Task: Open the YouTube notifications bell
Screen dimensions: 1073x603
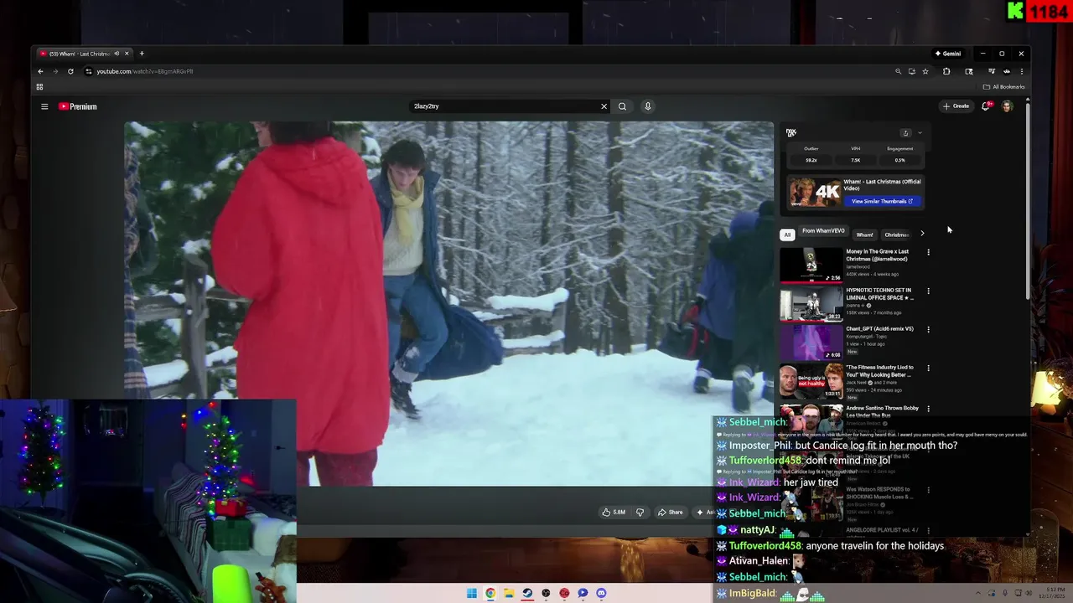Action: tap(987, 106)
